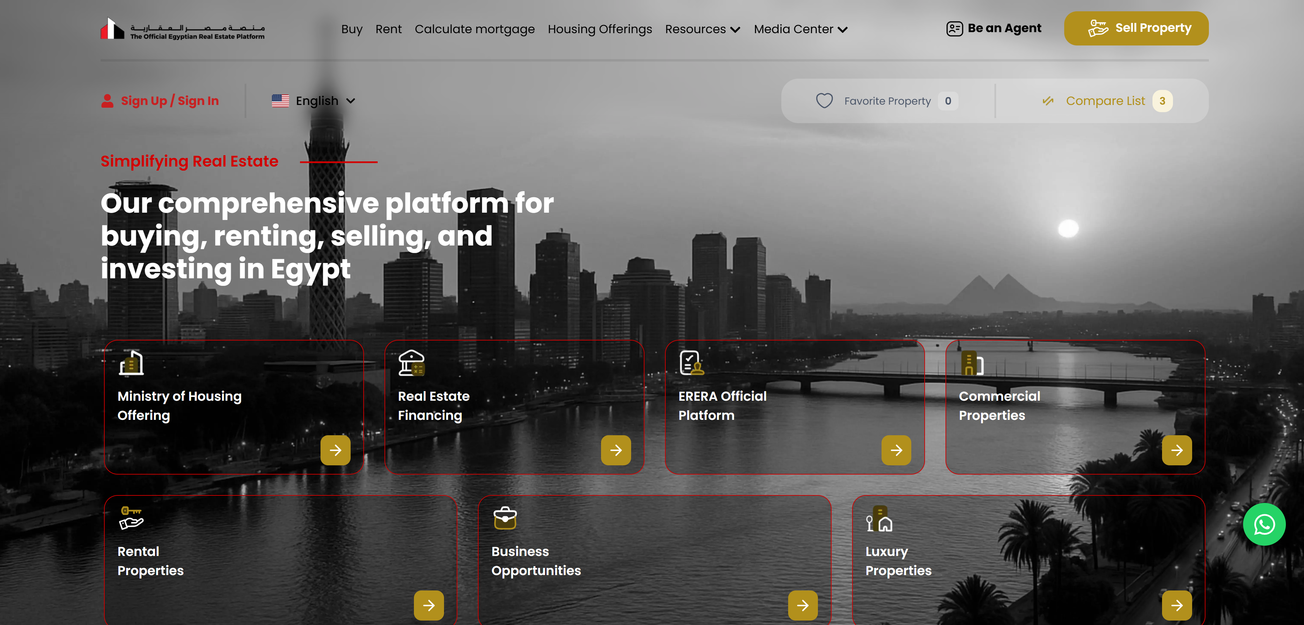This screenshot has height=625, width=1304.
Task: Open the WhatsApp chat icon
Action: pyautogui.click(x=1265, y=524)
